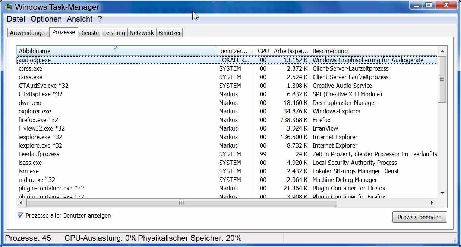Click the Desktopfenster-Manager description
Image resolution: width=461 pixels, height=247 pixels.
click(x=344, y=103)
